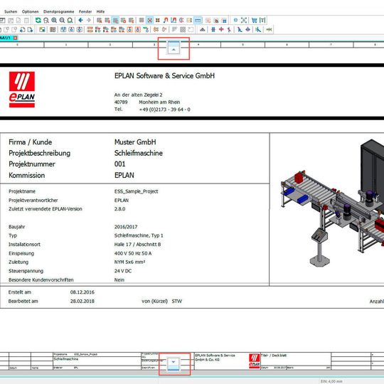Click the blue double-bar icon beside red cross
This screenshot has height=384, width=384.
[213, 30]
